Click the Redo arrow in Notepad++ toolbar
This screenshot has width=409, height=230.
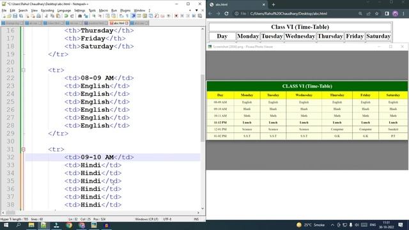point(72,16)
